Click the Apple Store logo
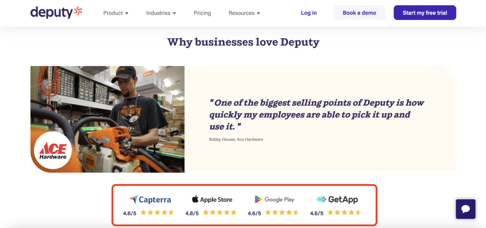Image resolution: width=486 pixels, height=228 pixels. 212,199
